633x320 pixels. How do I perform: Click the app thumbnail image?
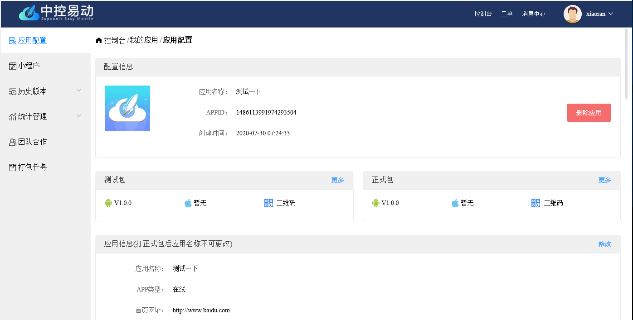127,108
